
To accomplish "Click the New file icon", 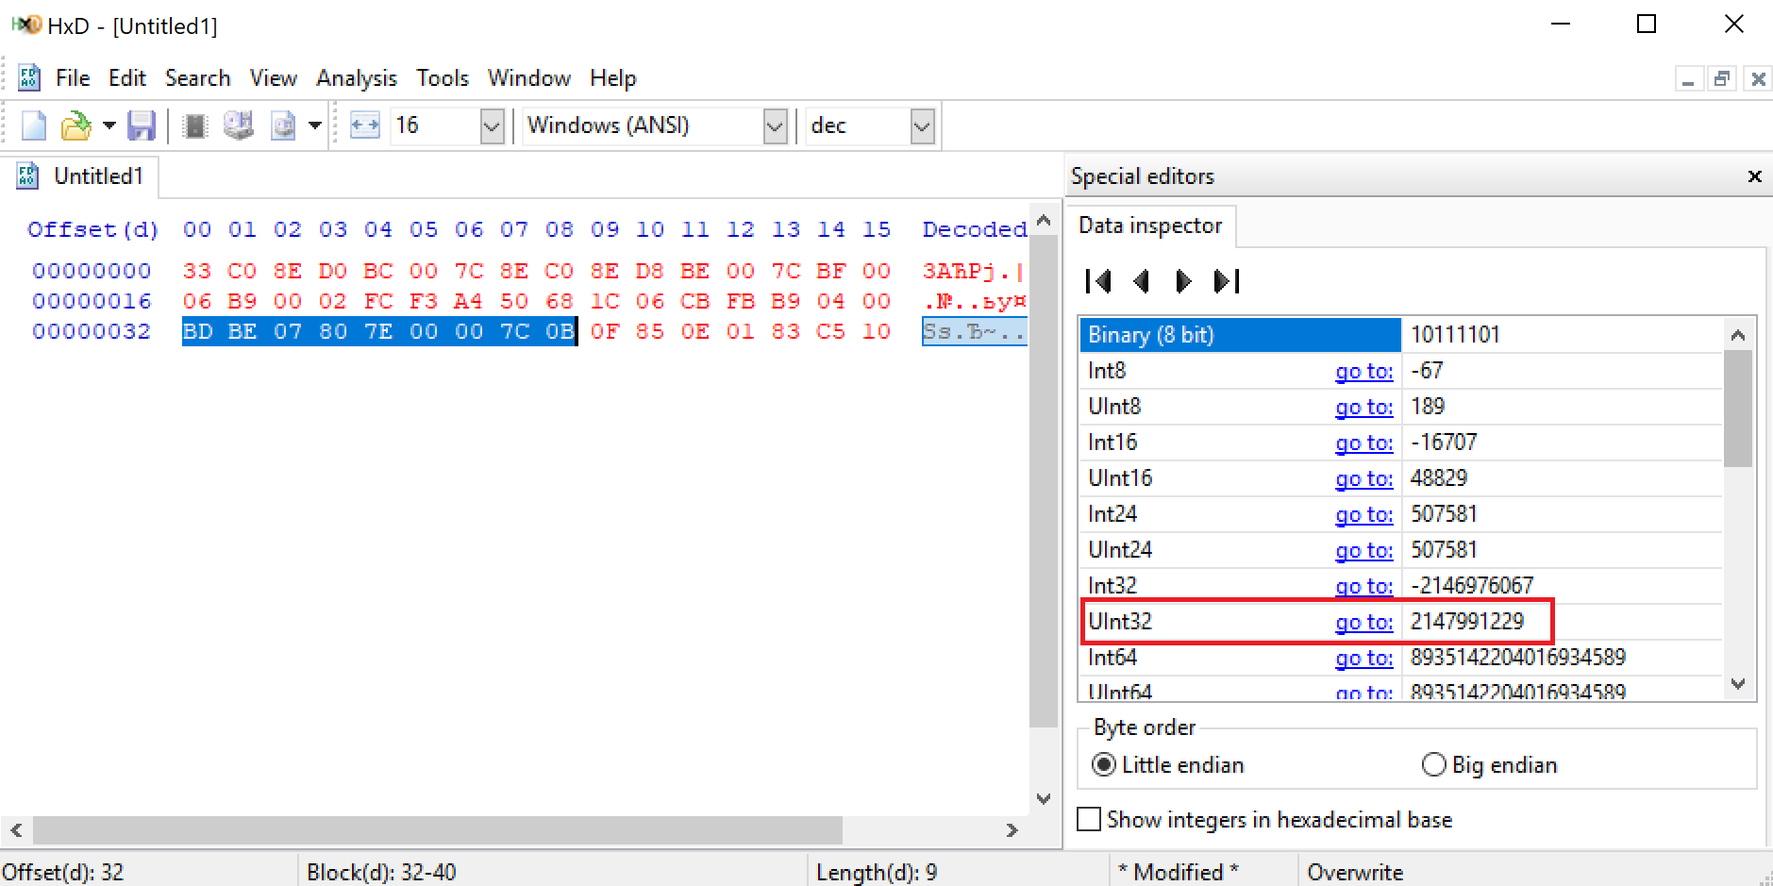I will pyautogui.click(x=34, y=125).
